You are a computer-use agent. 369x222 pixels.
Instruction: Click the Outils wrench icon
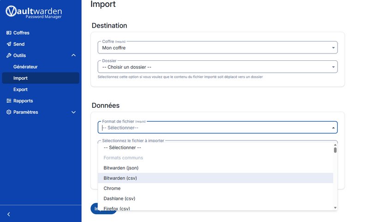[x=9, y=56]
